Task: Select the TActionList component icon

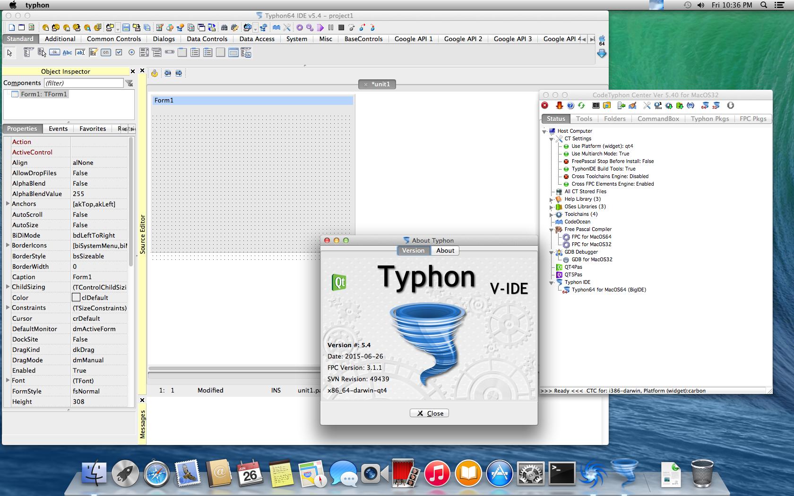Action: (246, 52)
